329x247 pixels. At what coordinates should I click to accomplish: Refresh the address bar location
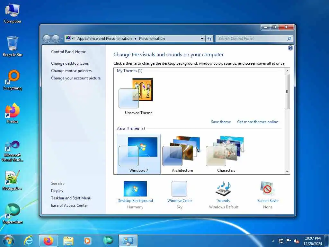coord(209,39)
